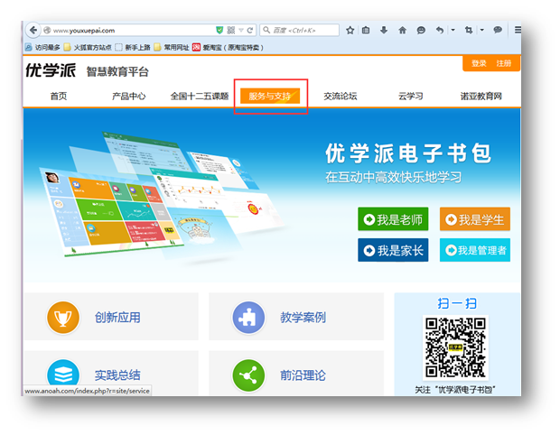Click the green share 前沿理论 icon
560x435 pixels.
(248, 375)
